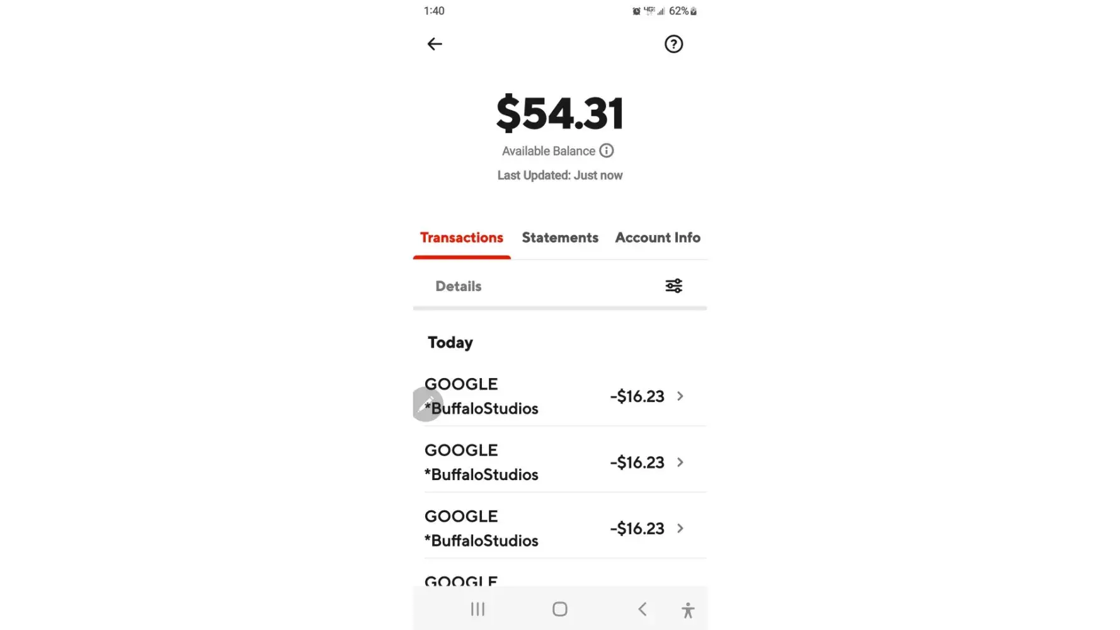
Task: Expand first GOOGLE BuffaloStudios transaction chevron
Action: click(680, 396)
